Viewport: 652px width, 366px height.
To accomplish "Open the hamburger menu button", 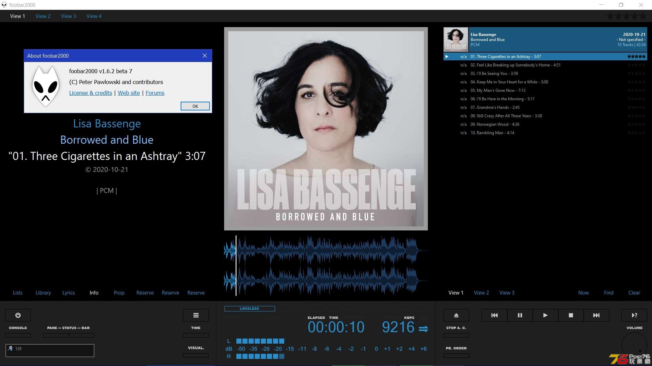I will coord(196,315).
